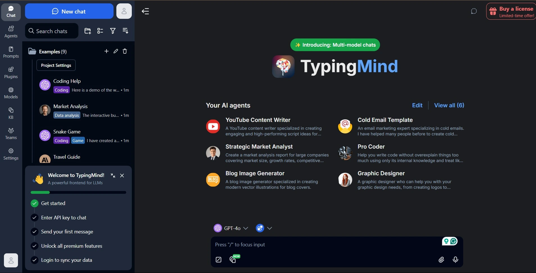The width and height of the screenshot is (536, 273).
Task: Delete the Examples folder
Action: tap(125, 51)
